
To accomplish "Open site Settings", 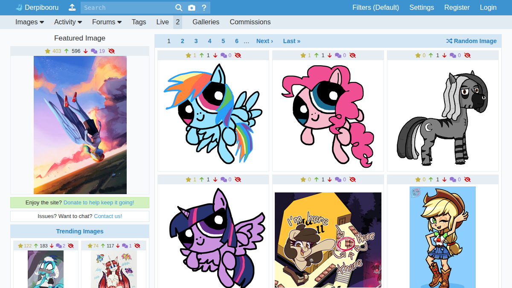I will pos(422,7).
